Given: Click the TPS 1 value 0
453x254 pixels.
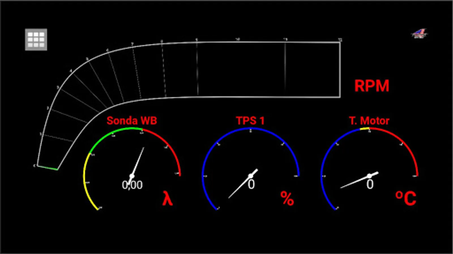Looking at the screenshot, I should 251,185.
